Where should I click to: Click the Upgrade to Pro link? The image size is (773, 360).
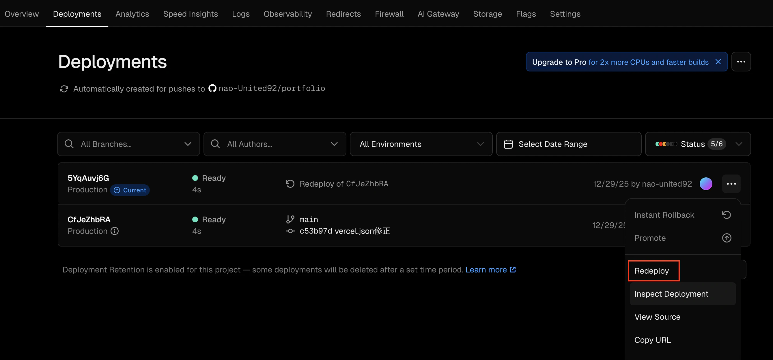pyautogui.click(x=559, y=62)
